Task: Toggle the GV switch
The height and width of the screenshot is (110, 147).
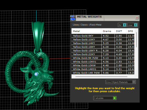Action: coord(122,25)
